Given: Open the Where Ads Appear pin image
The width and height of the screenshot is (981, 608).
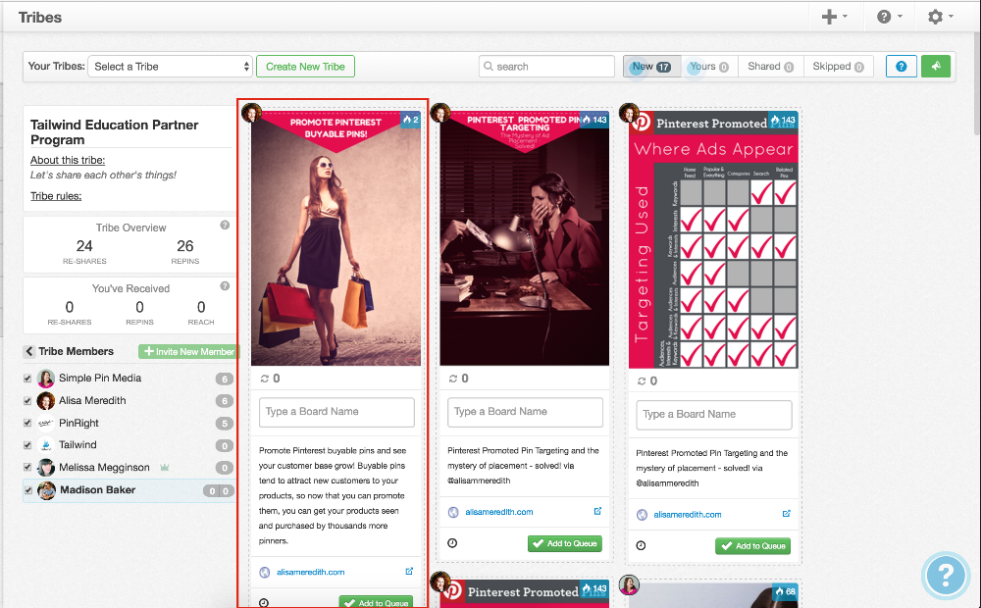Looking at the screenshot, I should 714,240.
